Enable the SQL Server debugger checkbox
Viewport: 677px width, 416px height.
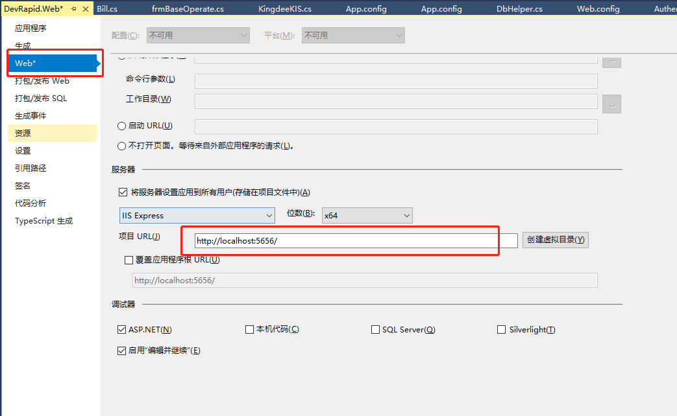click(375, 329)
